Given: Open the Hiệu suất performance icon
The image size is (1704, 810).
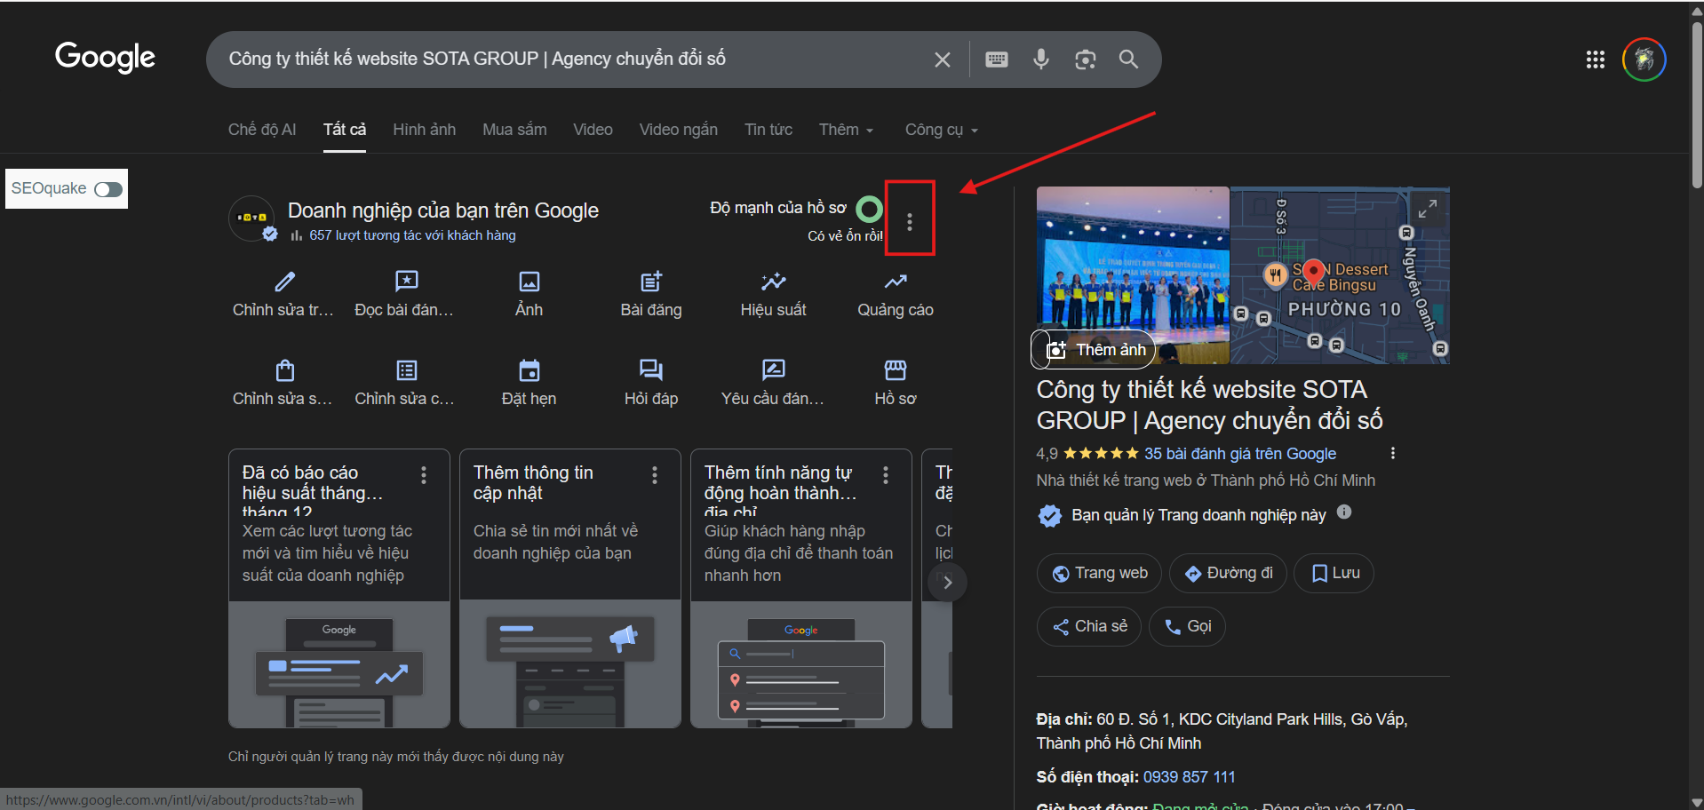Looking at the screenshot, I should pos(773,281).
